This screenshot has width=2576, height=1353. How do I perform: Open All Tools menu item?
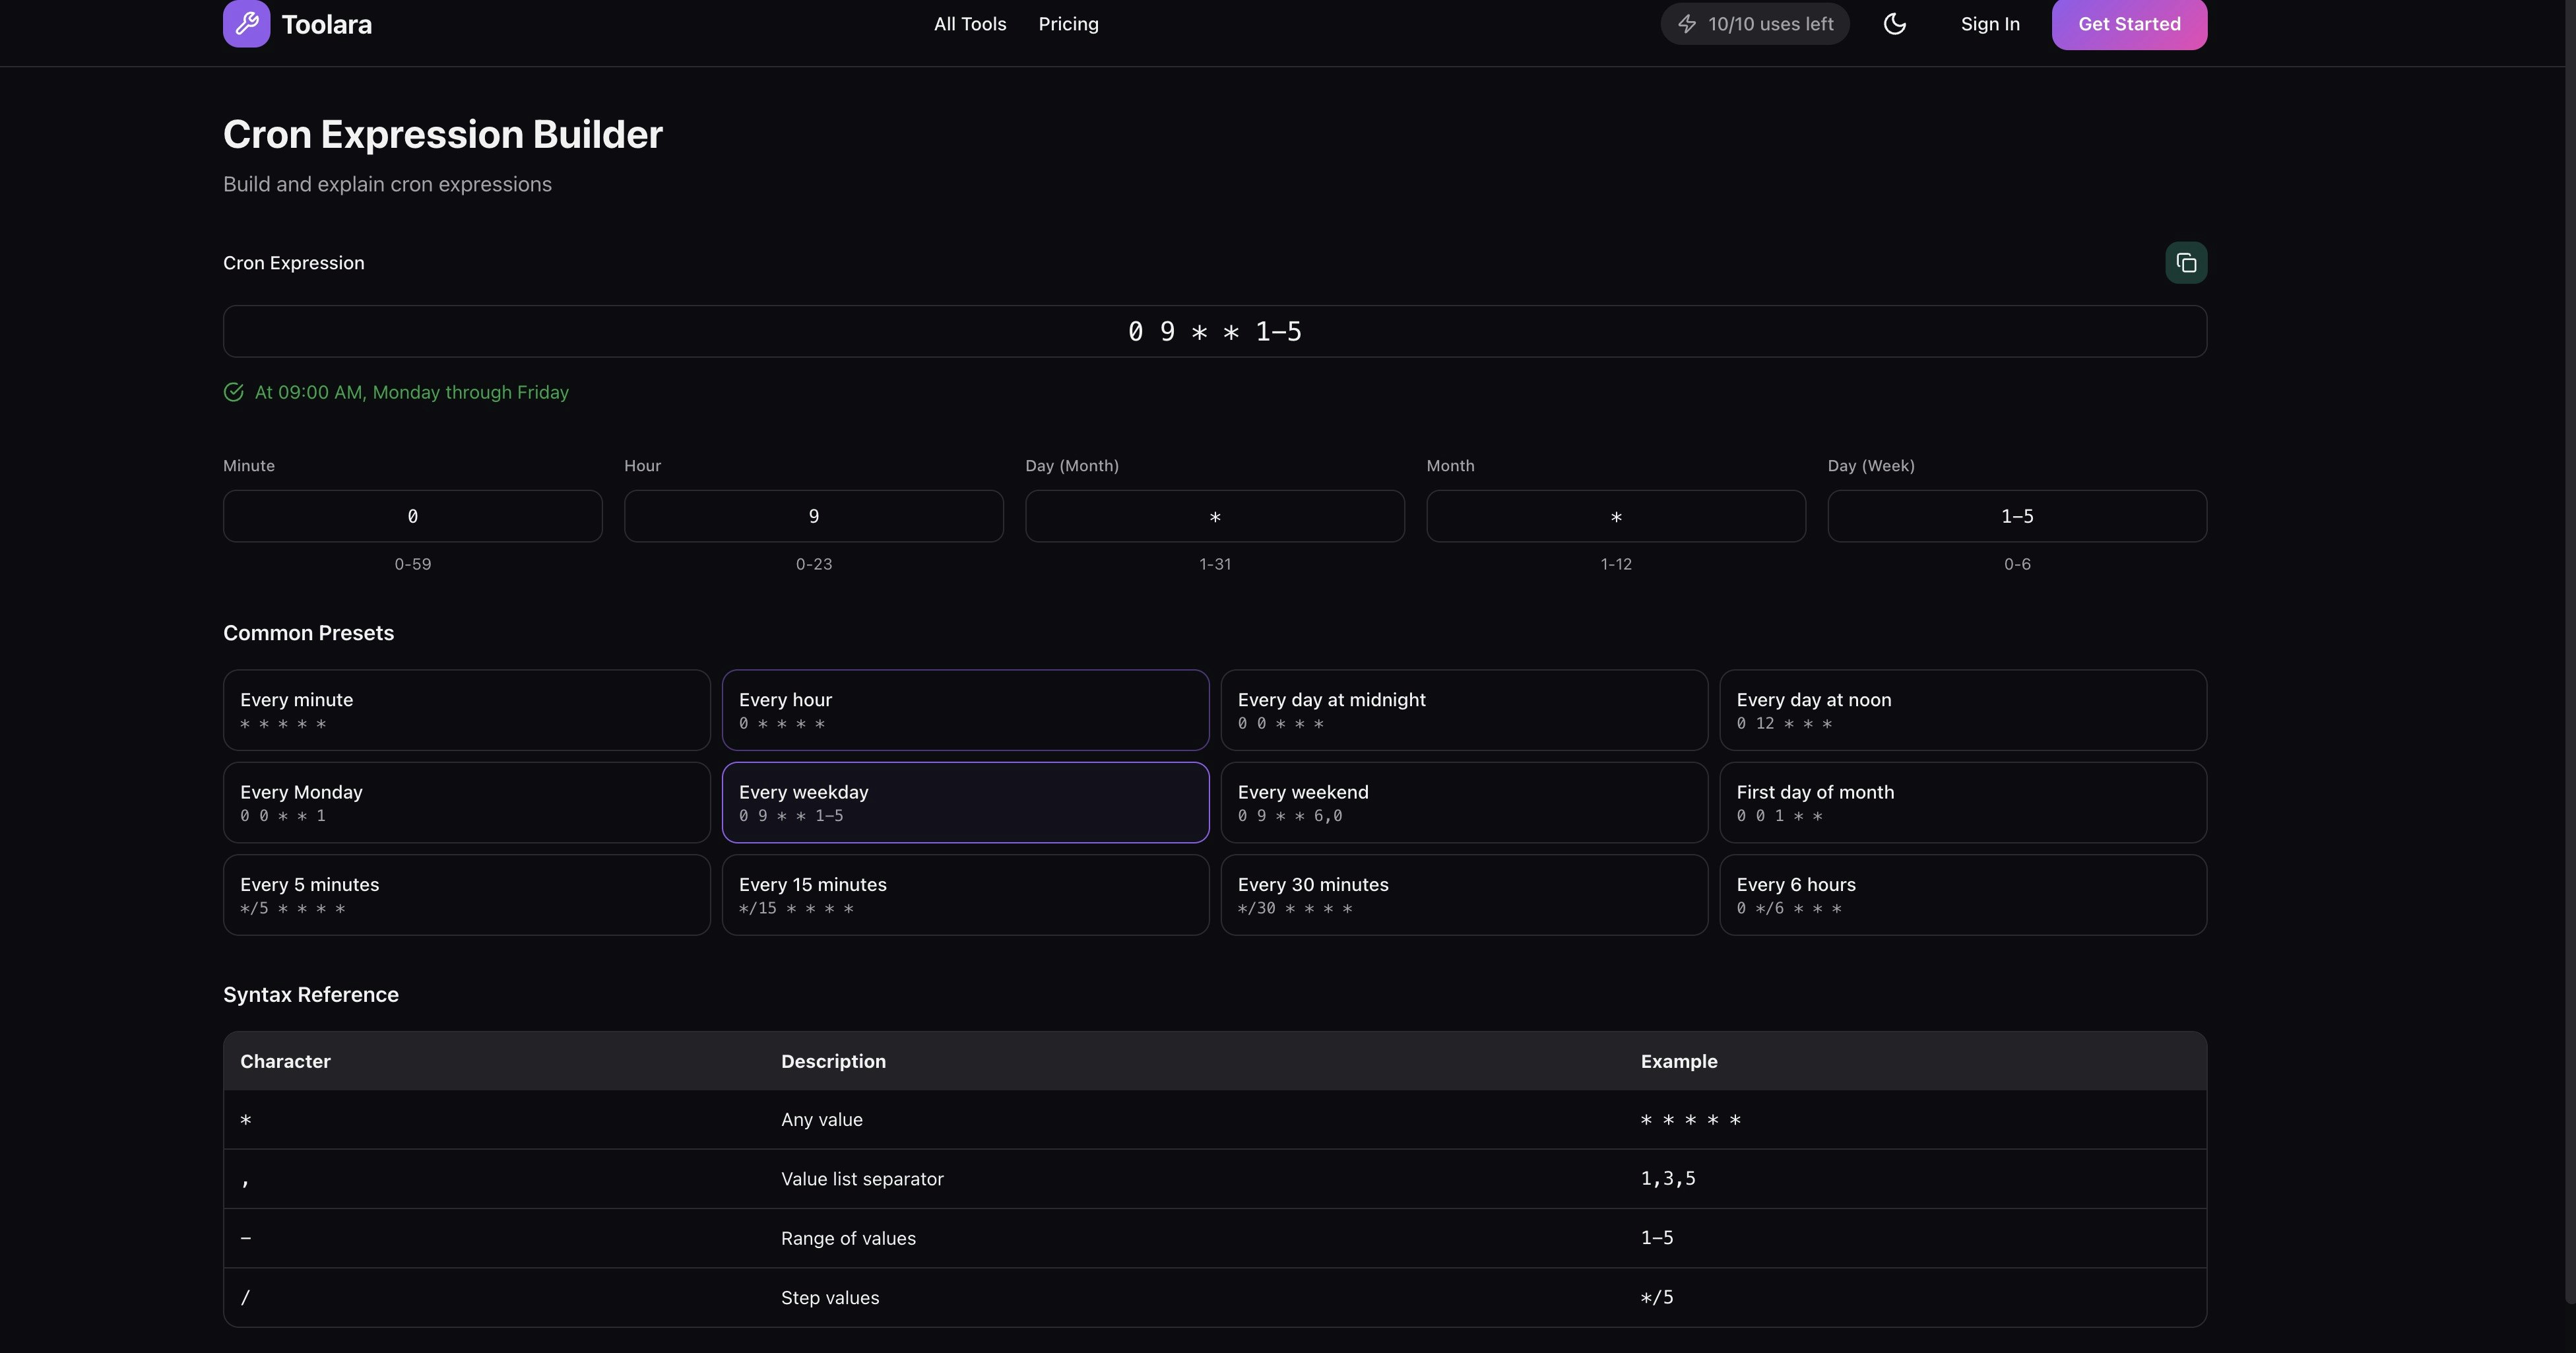click(969, 24)
